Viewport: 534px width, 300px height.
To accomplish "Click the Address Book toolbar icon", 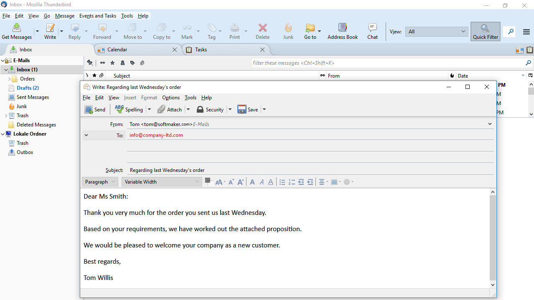I will coord(343,28).
